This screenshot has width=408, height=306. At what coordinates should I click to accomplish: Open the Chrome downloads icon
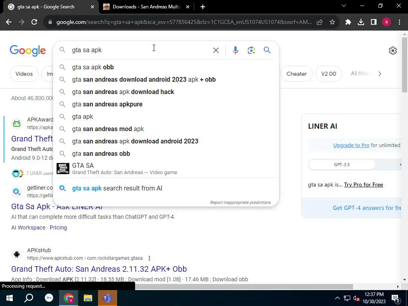coord(361,22)
